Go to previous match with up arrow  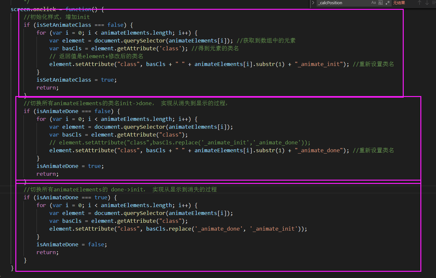420,3
